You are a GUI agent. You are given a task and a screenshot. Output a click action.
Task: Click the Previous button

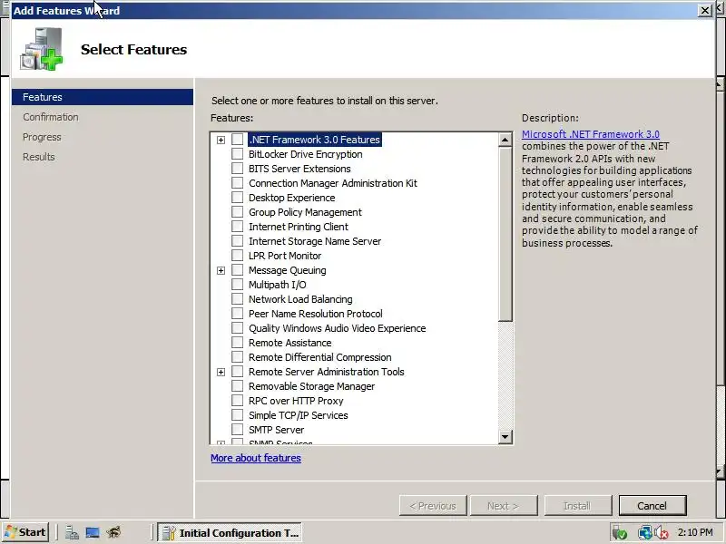pyautogui.click(x=433, y=506)
